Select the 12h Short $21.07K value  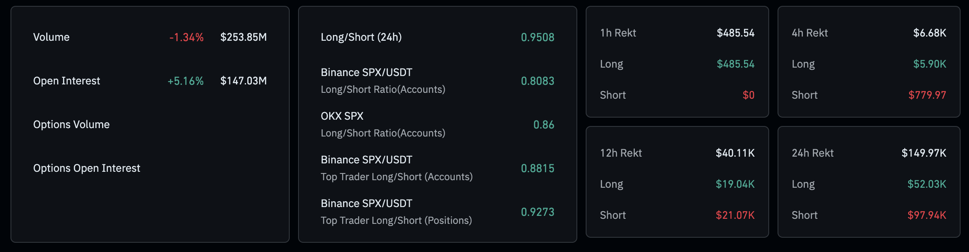click(x=735, y=215)
